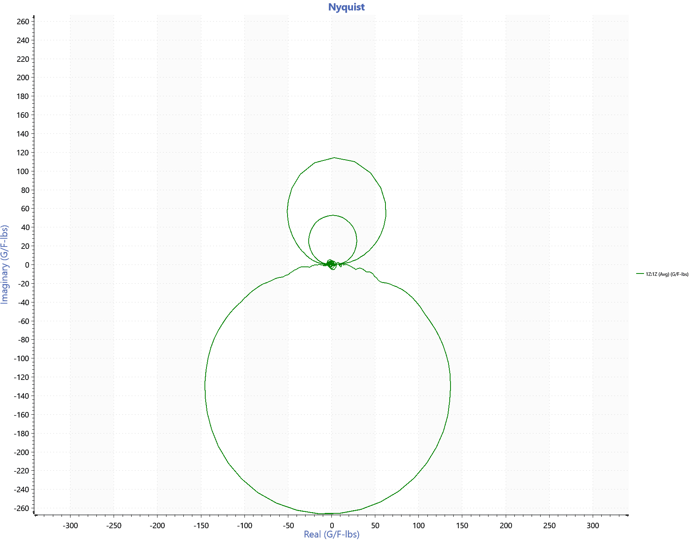
Task: Click the -120 tick label on Imaginary axis
Action: pos(22,377)
